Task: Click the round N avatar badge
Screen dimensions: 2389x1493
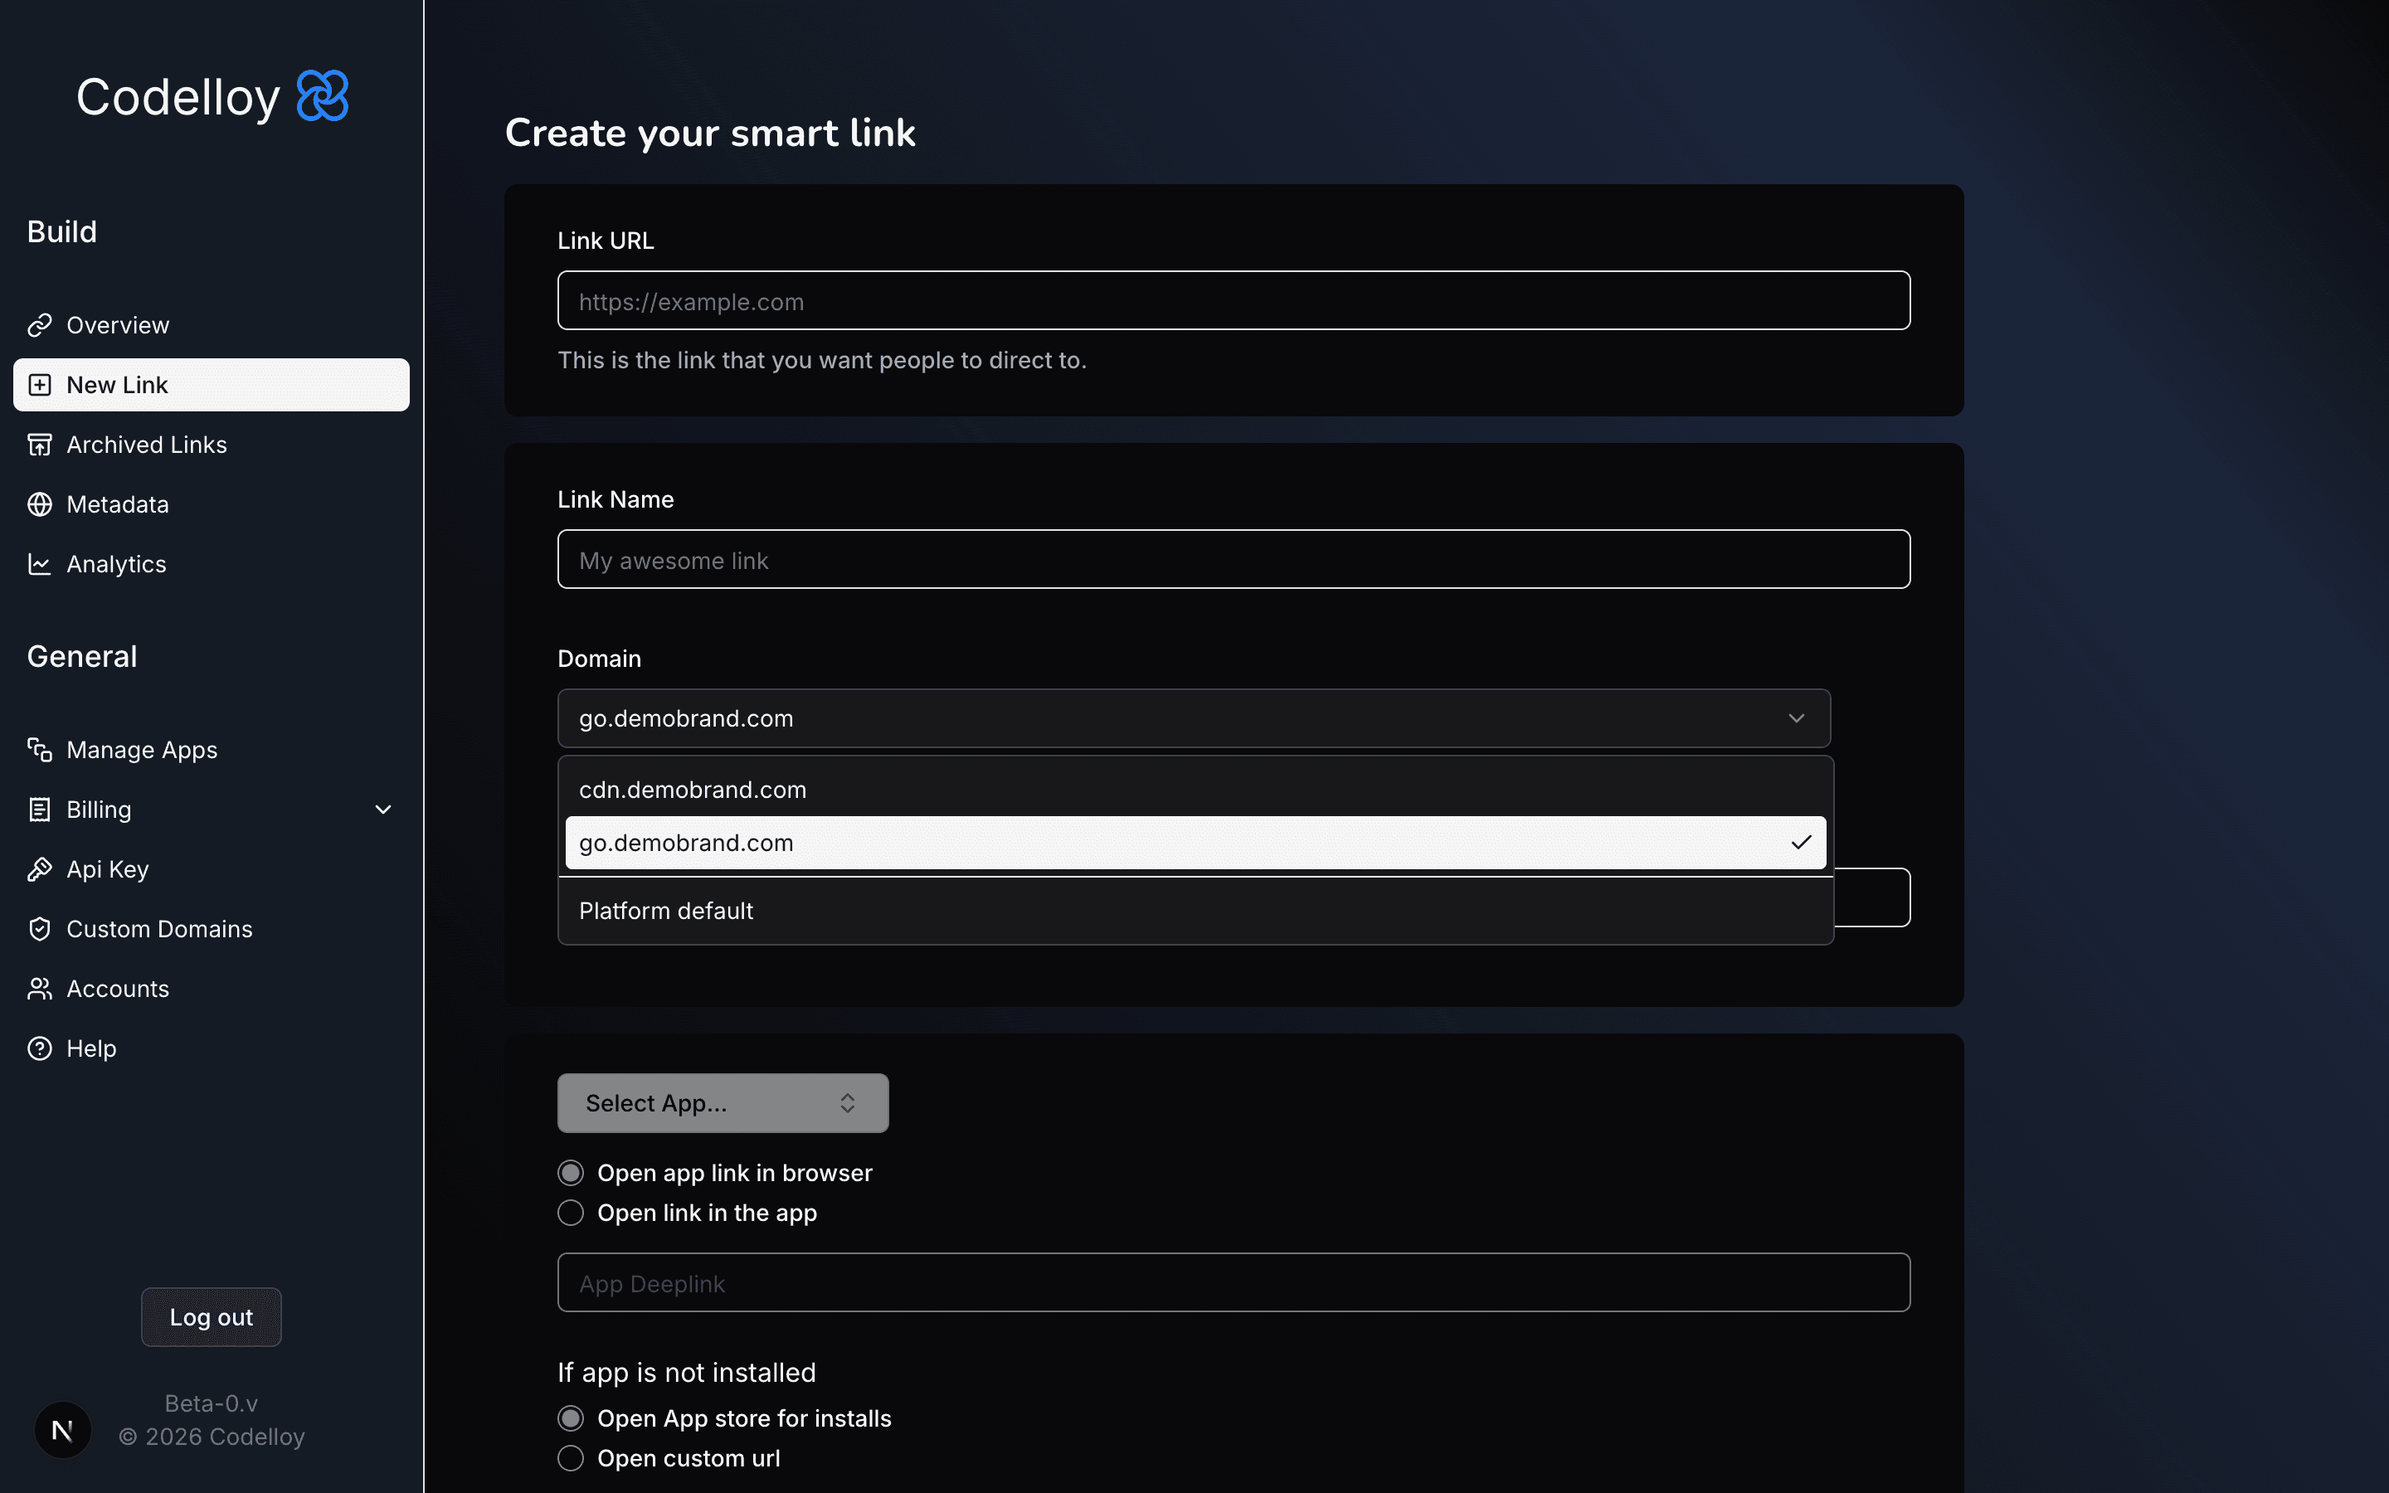Action: pyautogui.click(x=62, y=1430)
